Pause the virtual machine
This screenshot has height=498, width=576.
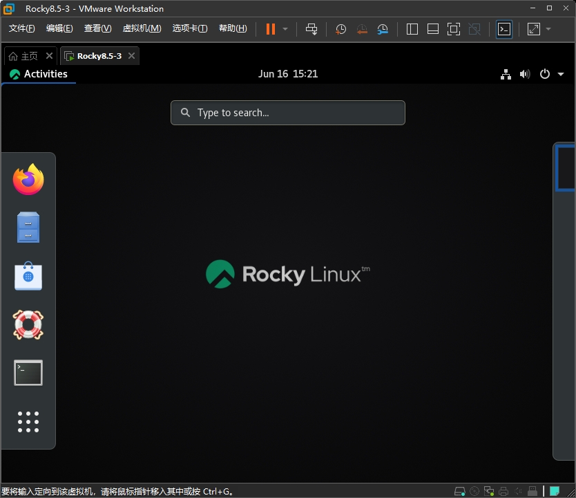pos(271,29)
